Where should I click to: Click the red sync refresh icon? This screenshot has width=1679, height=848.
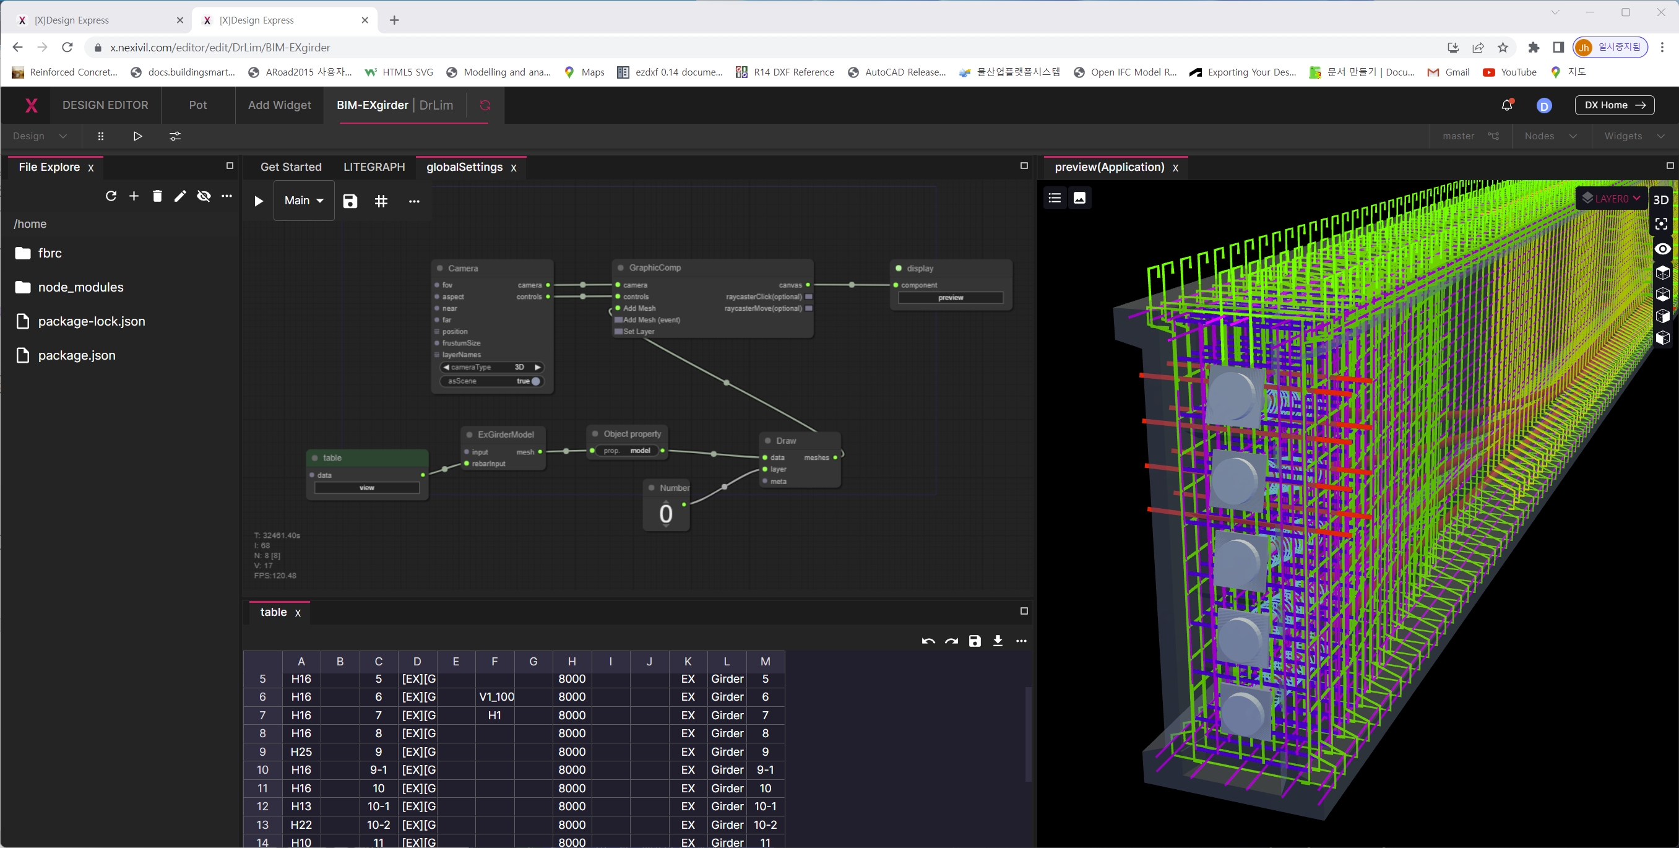pos(485,105)
